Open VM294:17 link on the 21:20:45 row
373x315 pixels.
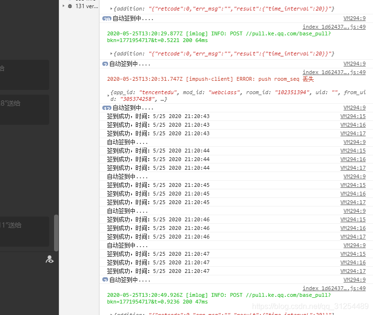tap(353, 202)
